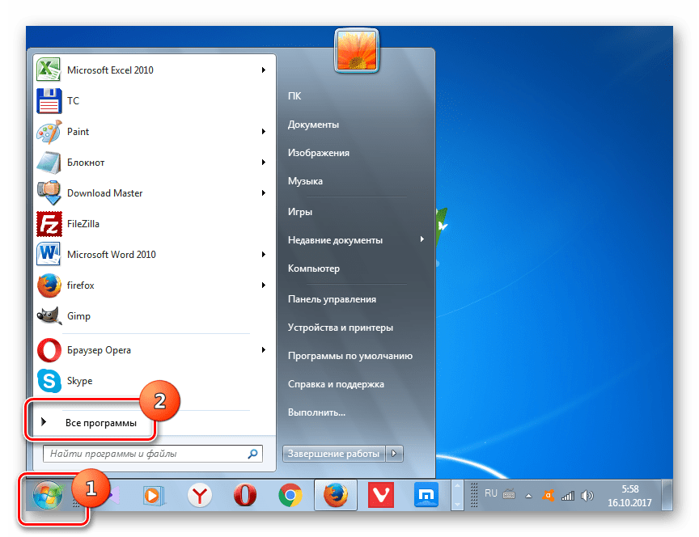Expand Microsoft Excel 2010 jump list arrow
Image resolution: width=699 pixels, height=537 pixels.
point(264,70)
